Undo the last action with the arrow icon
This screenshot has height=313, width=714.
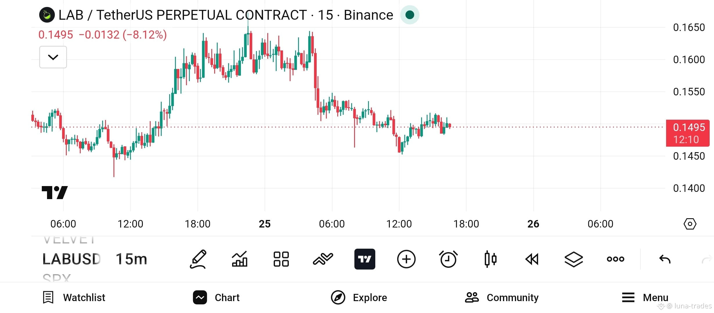(x=665, y=259)
